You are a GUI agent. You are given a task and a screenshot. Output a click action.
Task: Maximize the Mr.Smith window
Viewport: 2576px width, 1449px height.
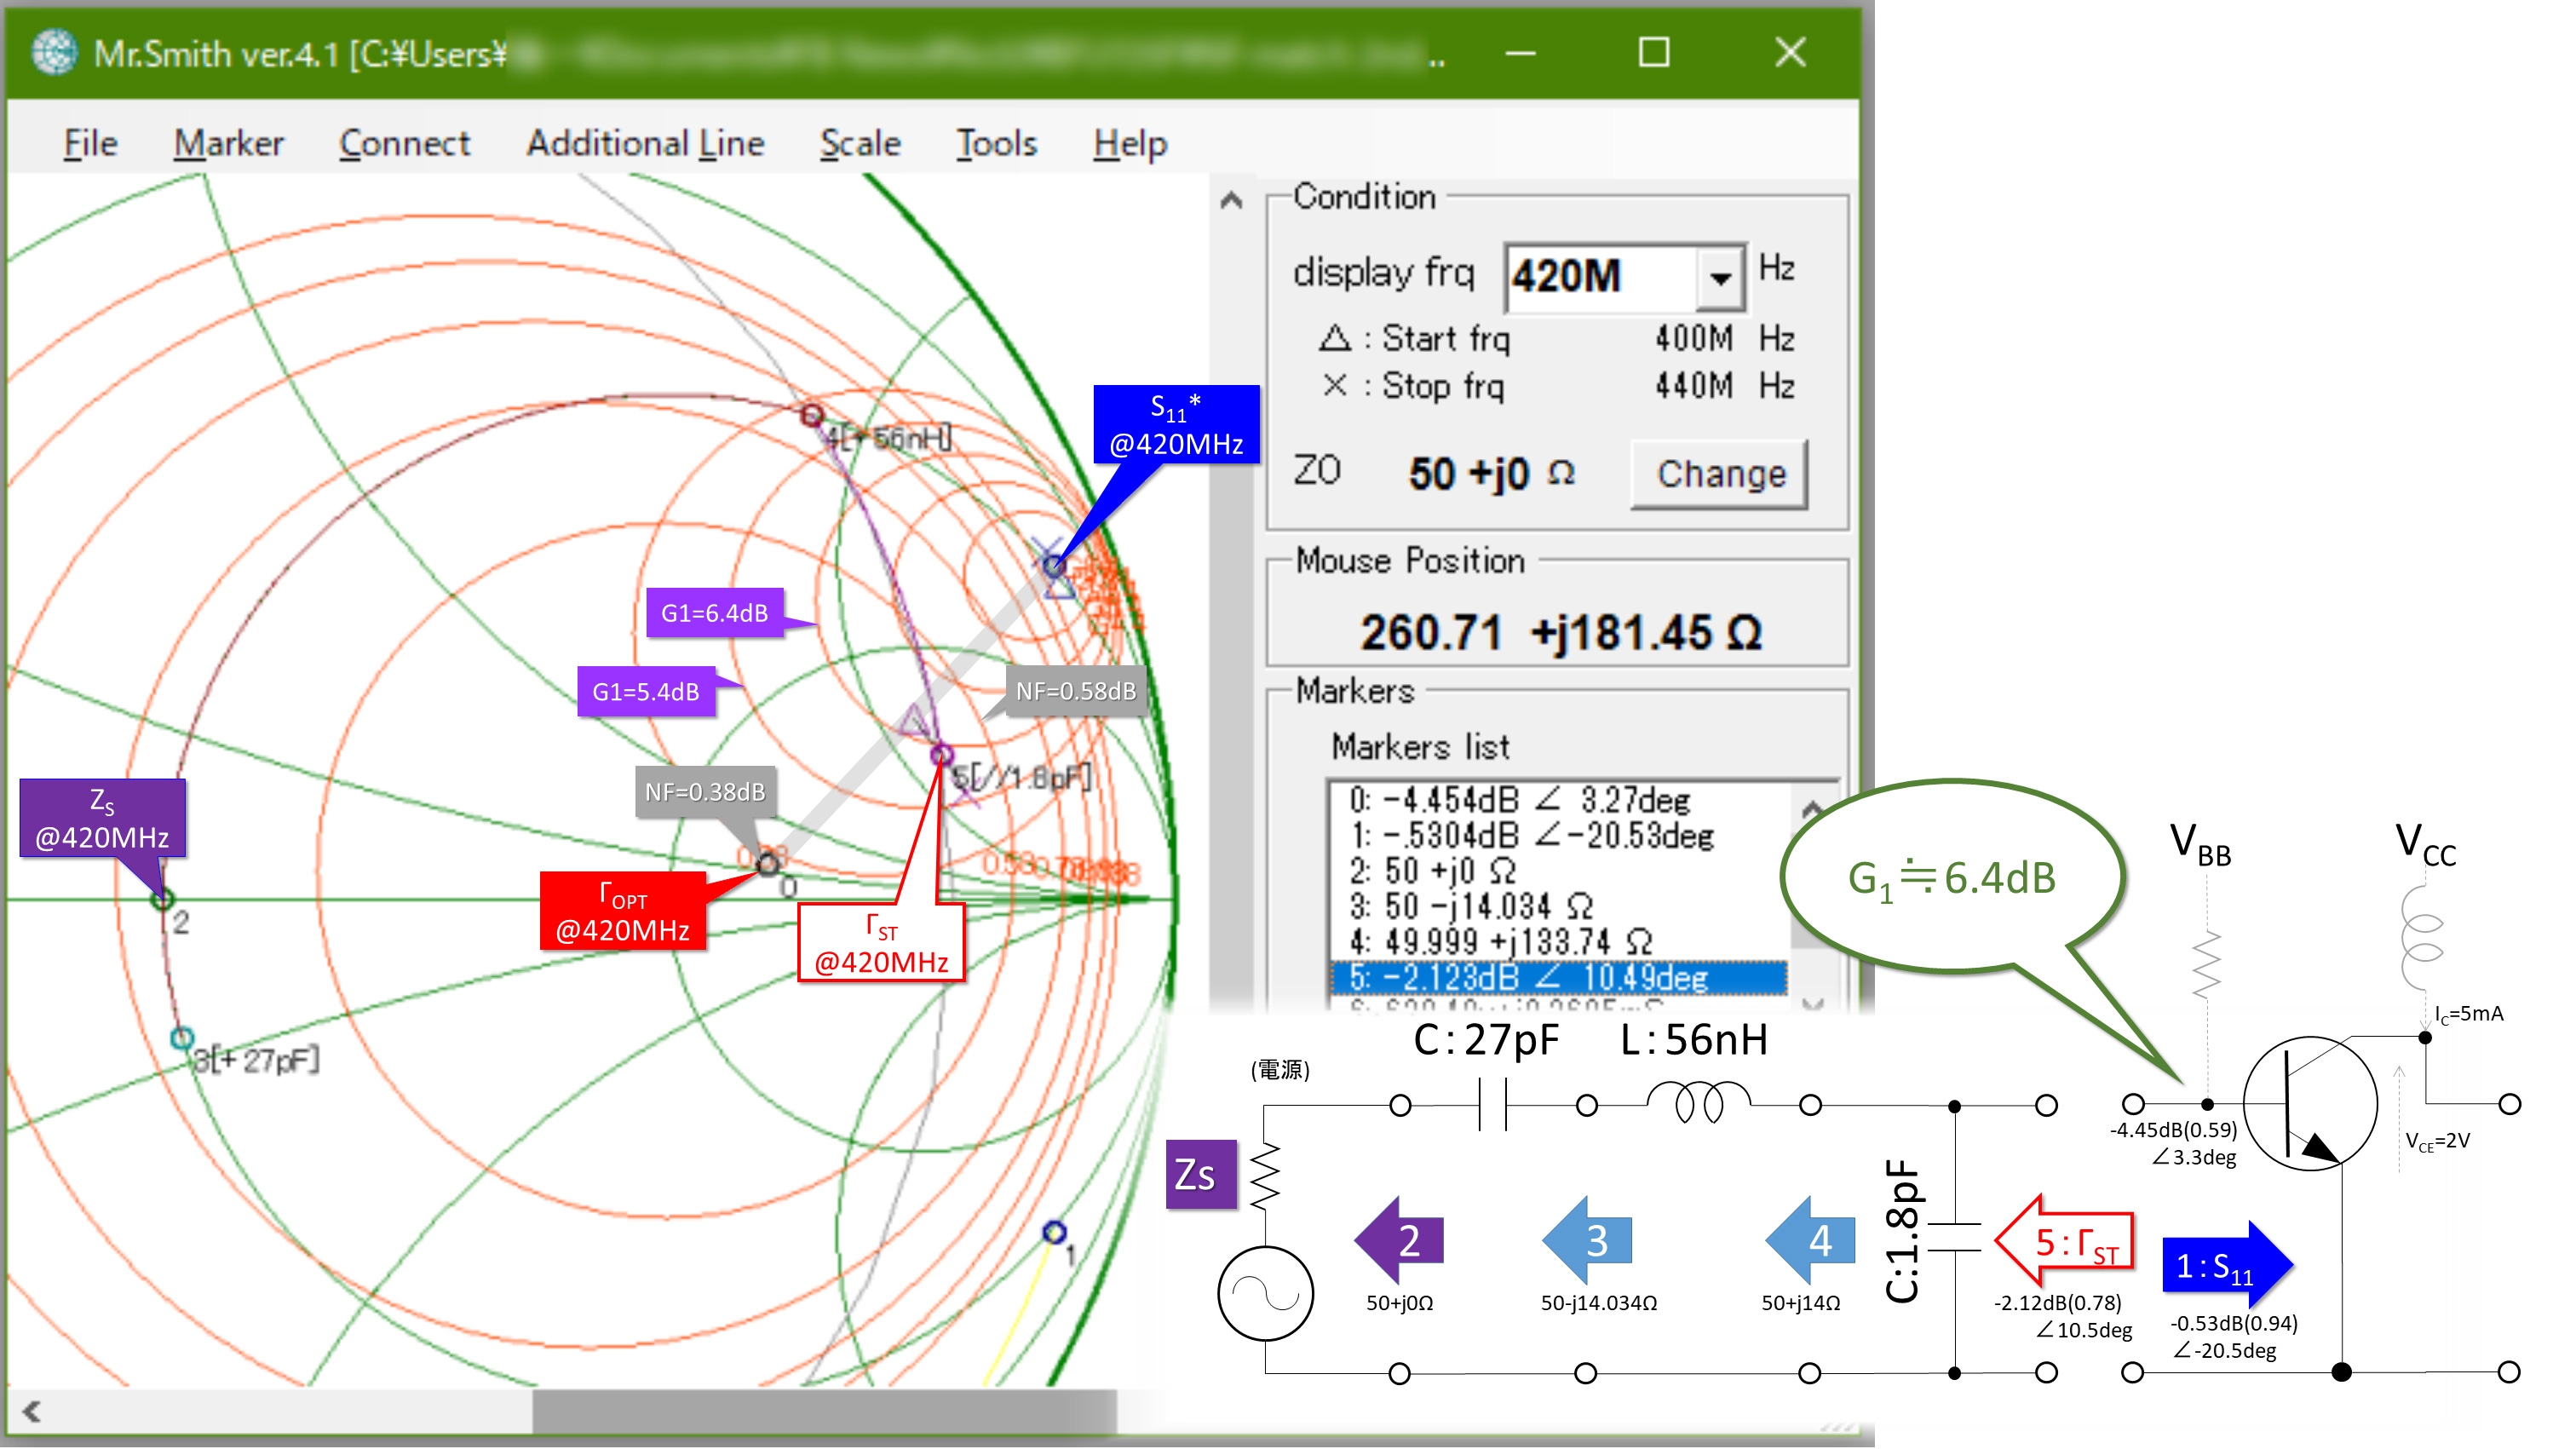point(1654,52)
